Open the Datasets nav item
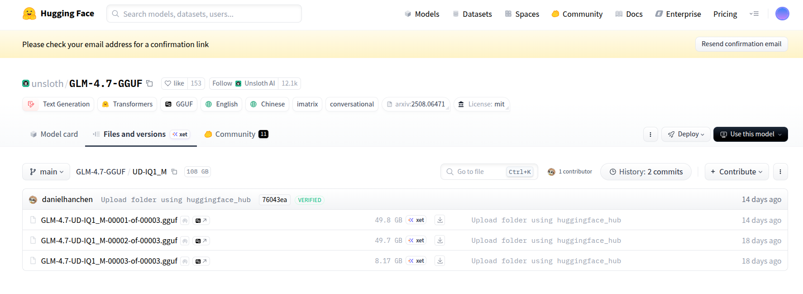This screenshot has height=294, width=803. tap(472, 14)
